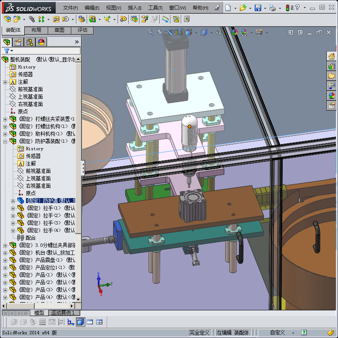Image resolution: width=338 pixels, height=338 pixels.
Task: Click the Rebuild traffic light icon
Action: (x=287, y=8)
